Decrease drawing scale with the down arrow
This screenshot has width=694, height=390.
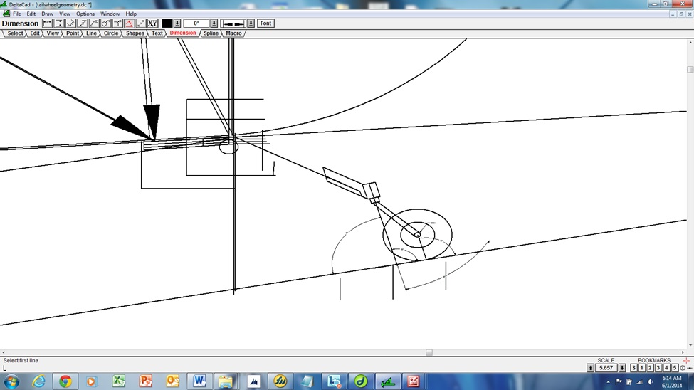coord(622,368)
